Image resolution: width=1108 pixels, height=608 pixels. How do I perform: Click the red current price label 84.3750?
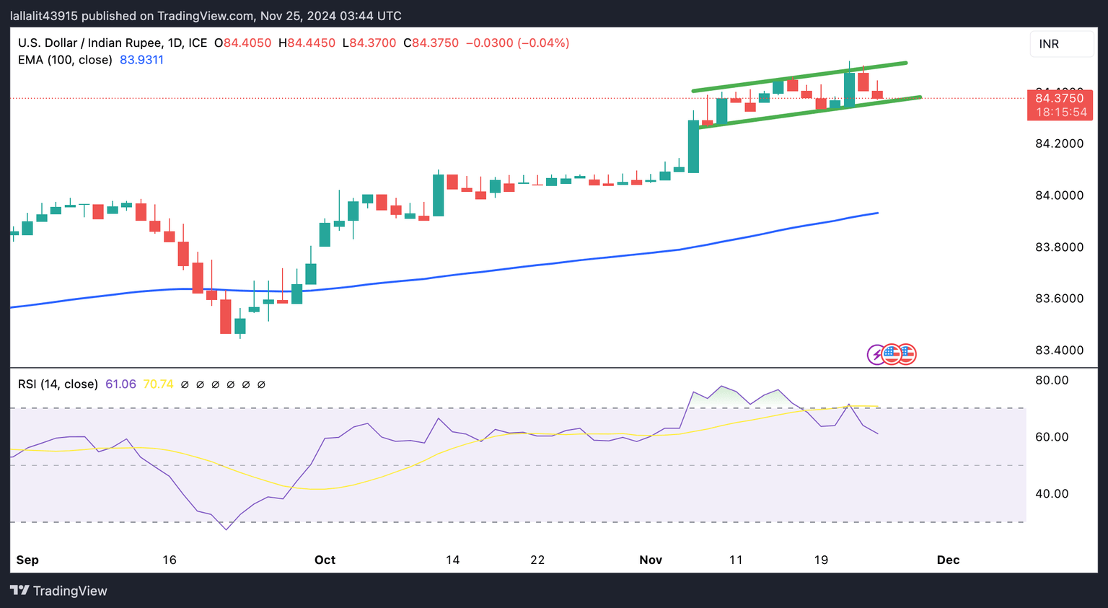coord(1059,98)
